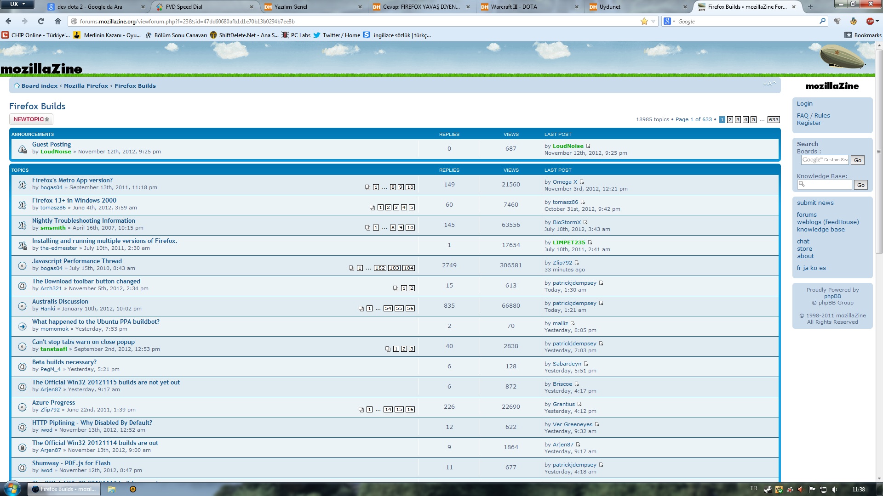Image resolution: width=883 pixels, height=496 pixels.
Task: Reload the page with the refresh icon
Action: [41, 21]
